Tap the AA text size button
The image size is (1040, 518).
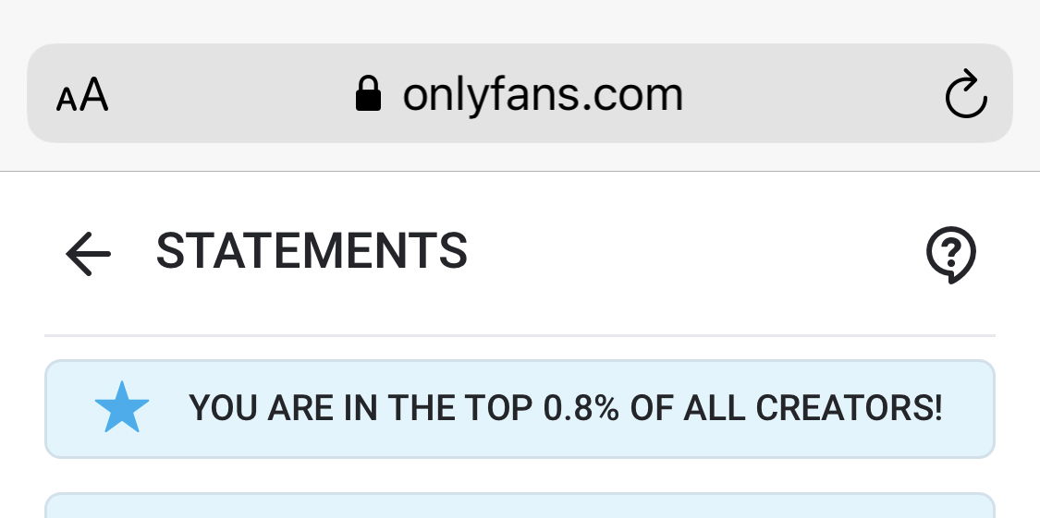pos(82,95)
